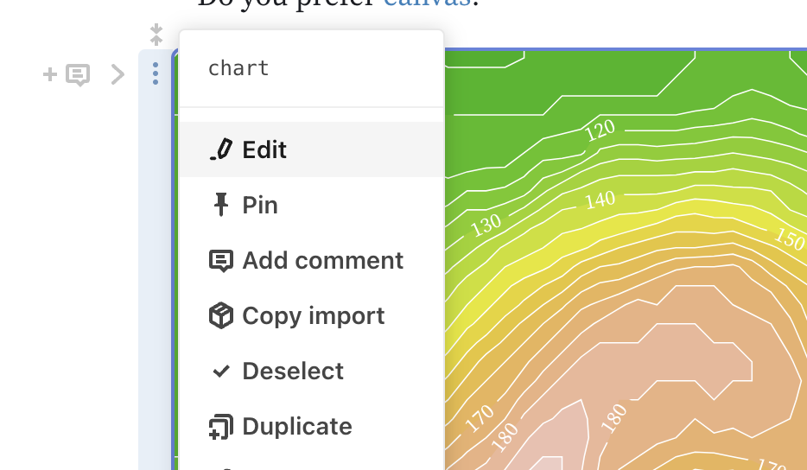Click the pencil icon beside Edit
Image resolution: width=807 pixels, height=470 pixels.
point(221,149)
